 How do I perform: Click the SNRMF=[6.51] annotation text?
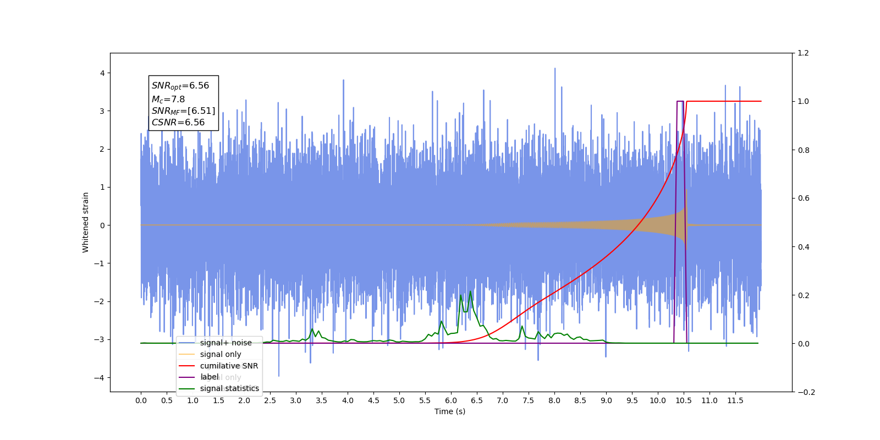(184, 111)
